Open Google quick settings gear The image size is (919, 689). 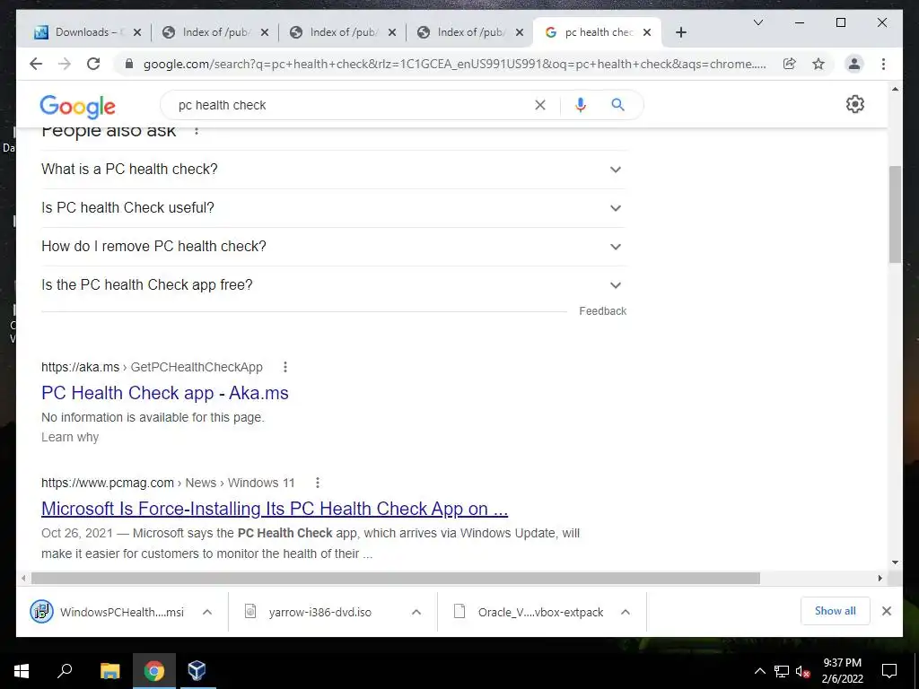click(x=855, y=104)
